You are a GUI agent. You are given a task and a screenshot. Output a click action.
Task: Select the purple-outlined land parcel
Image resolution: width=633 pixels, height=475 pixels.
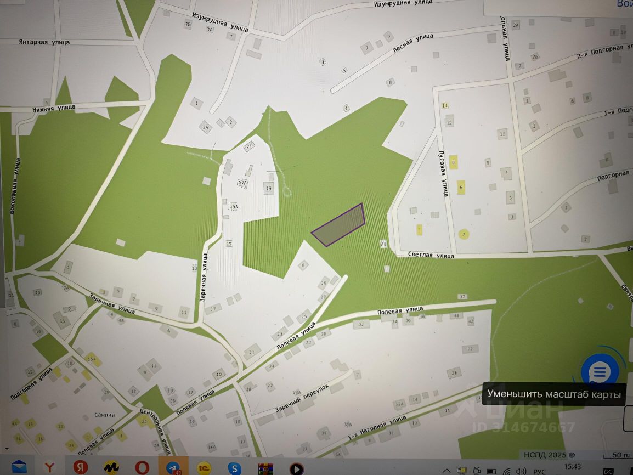338,225
